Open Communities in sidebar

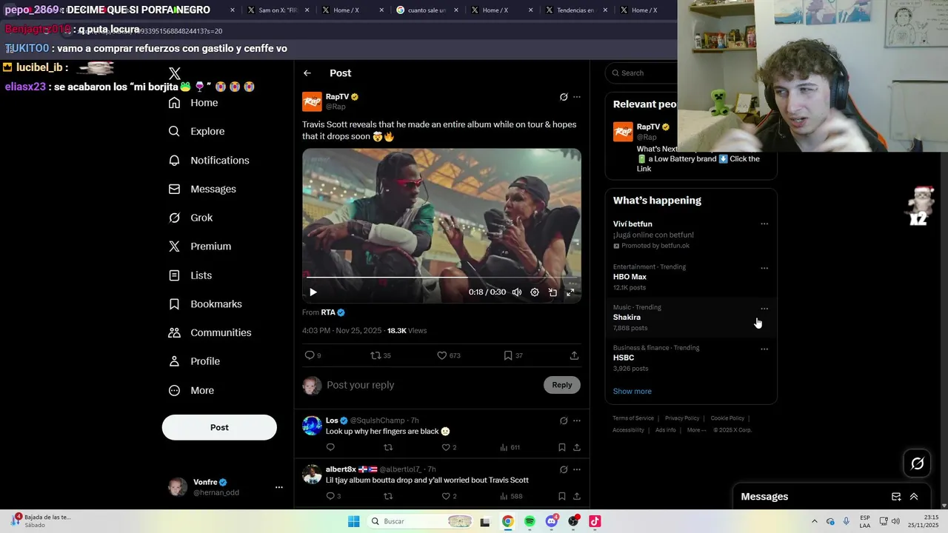click(210, 332)
